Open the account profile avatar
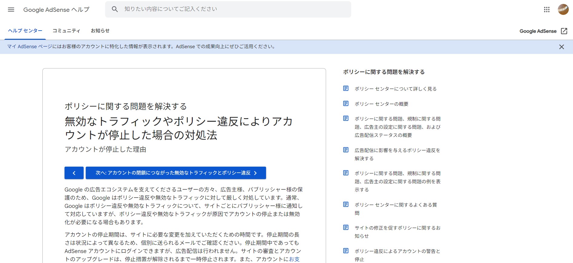The height and width of the screenshot is (263, 573). [563, 9]
